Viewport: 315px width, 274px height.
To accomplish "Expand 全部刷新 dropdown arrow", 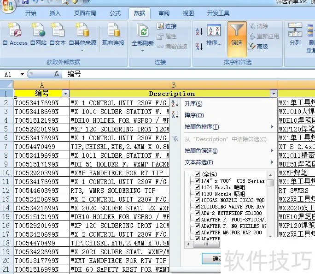I will coord(142,51).
